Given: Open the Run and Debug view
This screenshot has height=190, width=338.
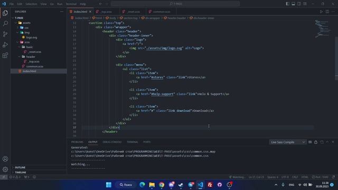Looking at the screenshot, I should (x=5, y=44).
